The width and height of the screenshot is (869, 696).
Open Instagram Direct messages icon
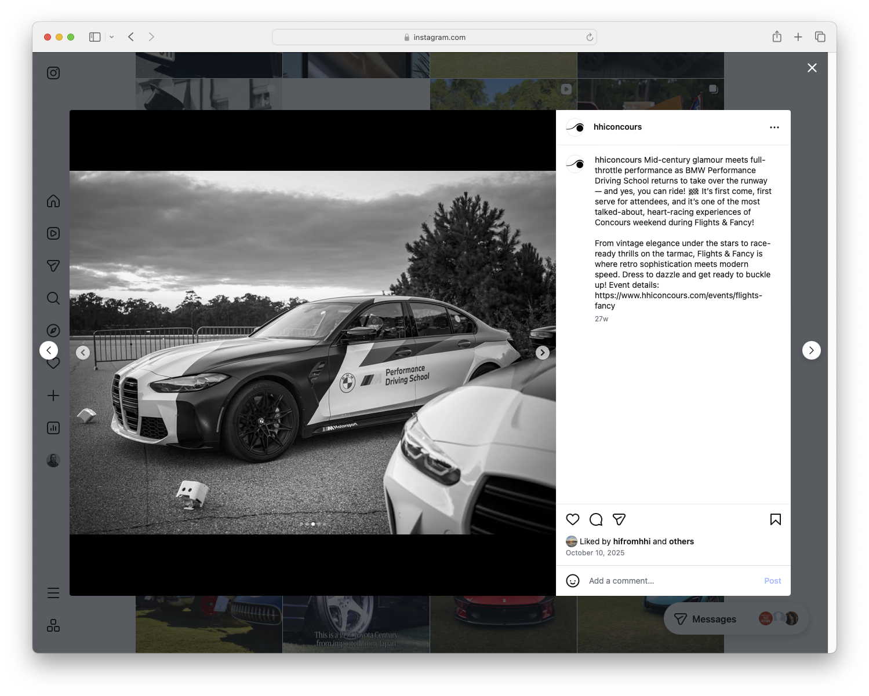tap(53, 266)
